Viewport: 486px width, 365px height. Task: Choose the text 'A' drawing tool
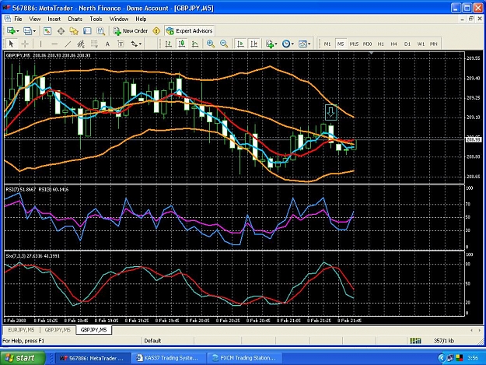tap(107, 44)
